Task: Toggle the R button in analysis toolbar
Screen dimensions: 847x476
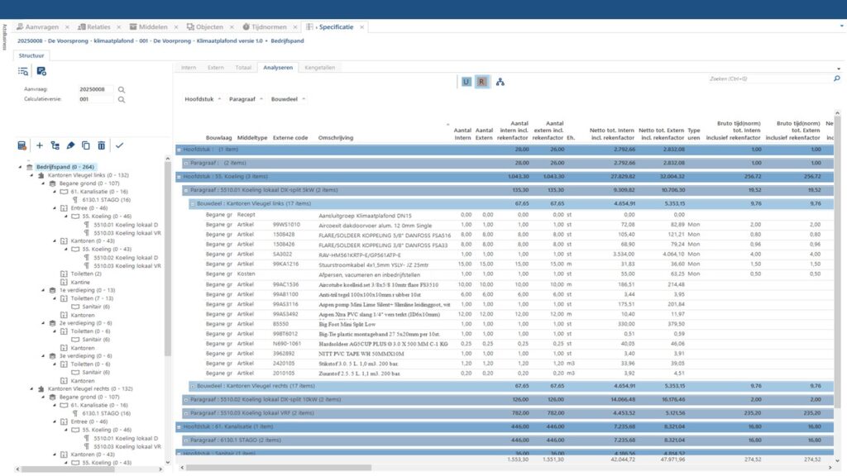Action: [481, 82]
